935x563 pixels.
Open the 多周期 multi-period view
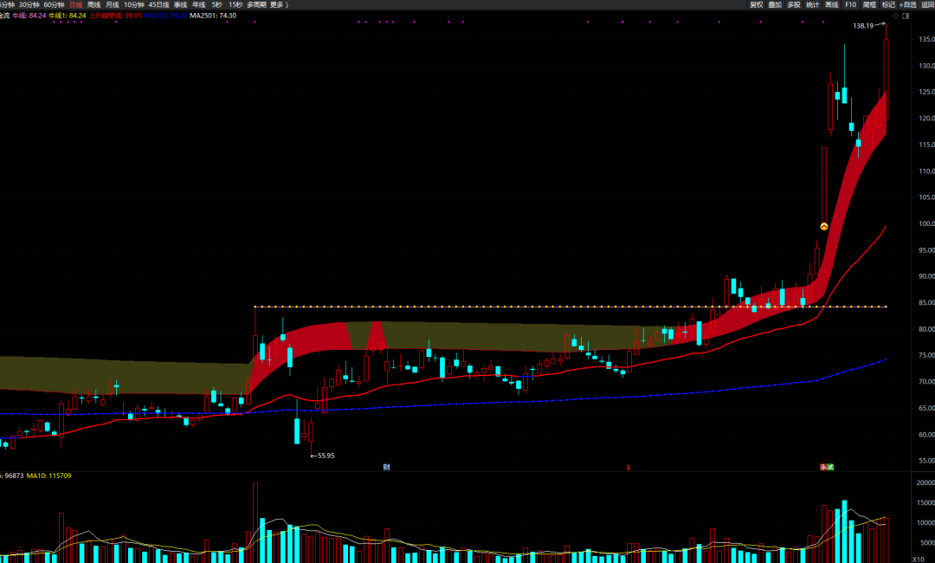point(256,5)
